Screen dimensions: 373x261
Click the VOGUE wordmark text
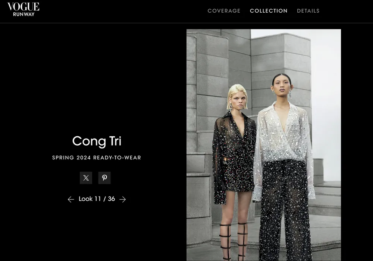tap(23, 7)
